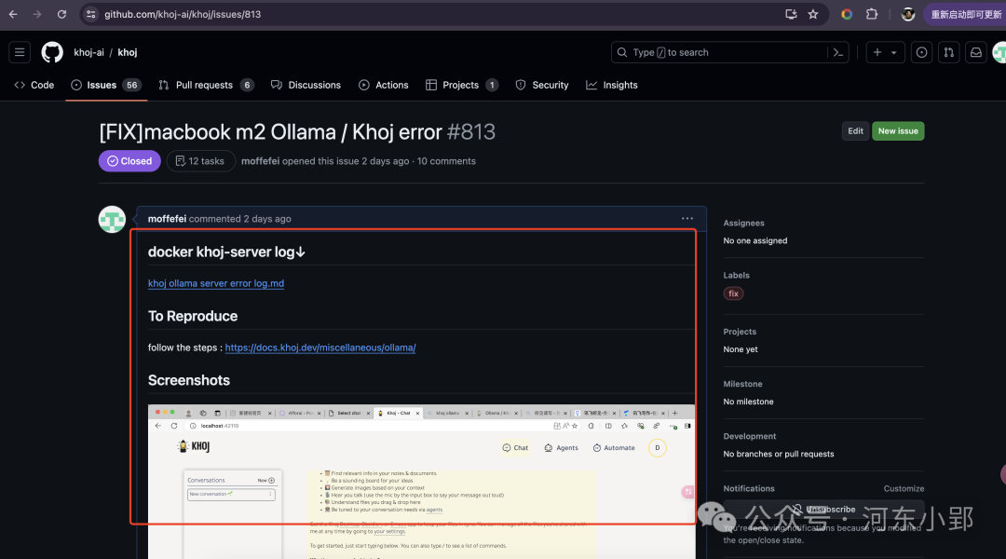
Task: Click the '10 comments' text
Action: 446,161
